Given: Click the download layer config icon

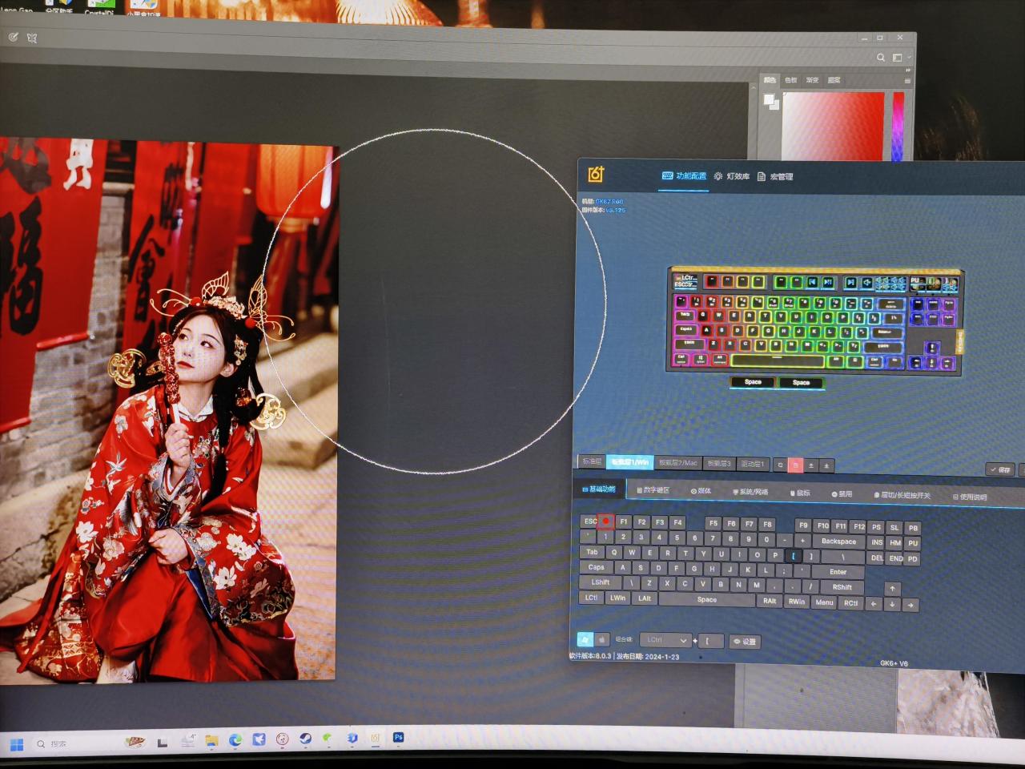Looking at the screenshot, I should (x=826, y=465).
